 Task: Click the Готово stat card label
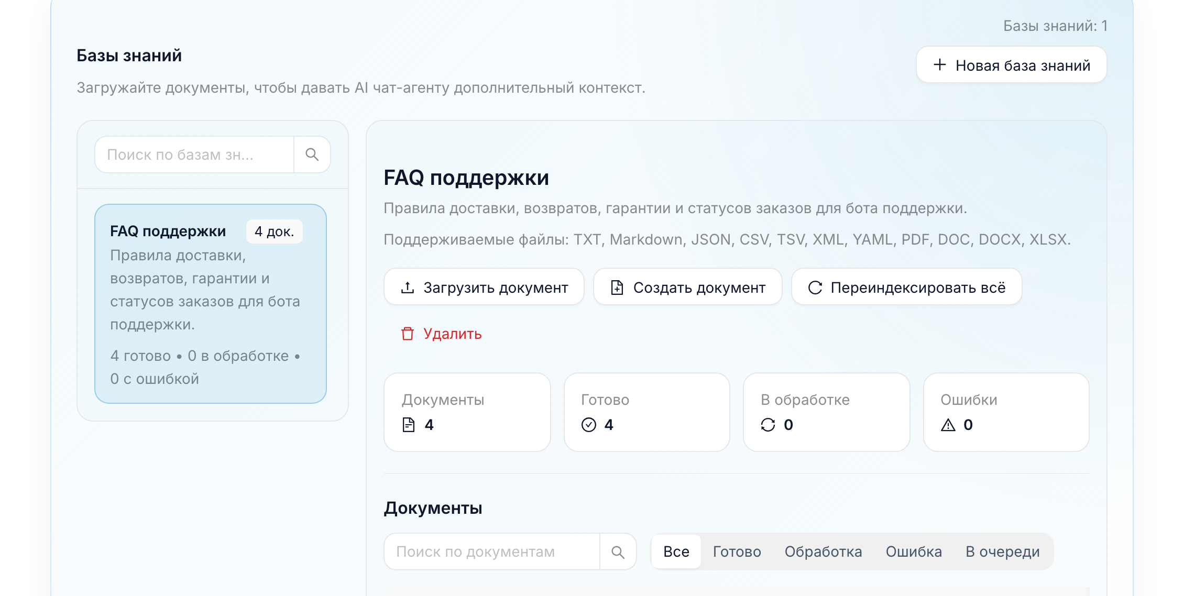[605, 400]
